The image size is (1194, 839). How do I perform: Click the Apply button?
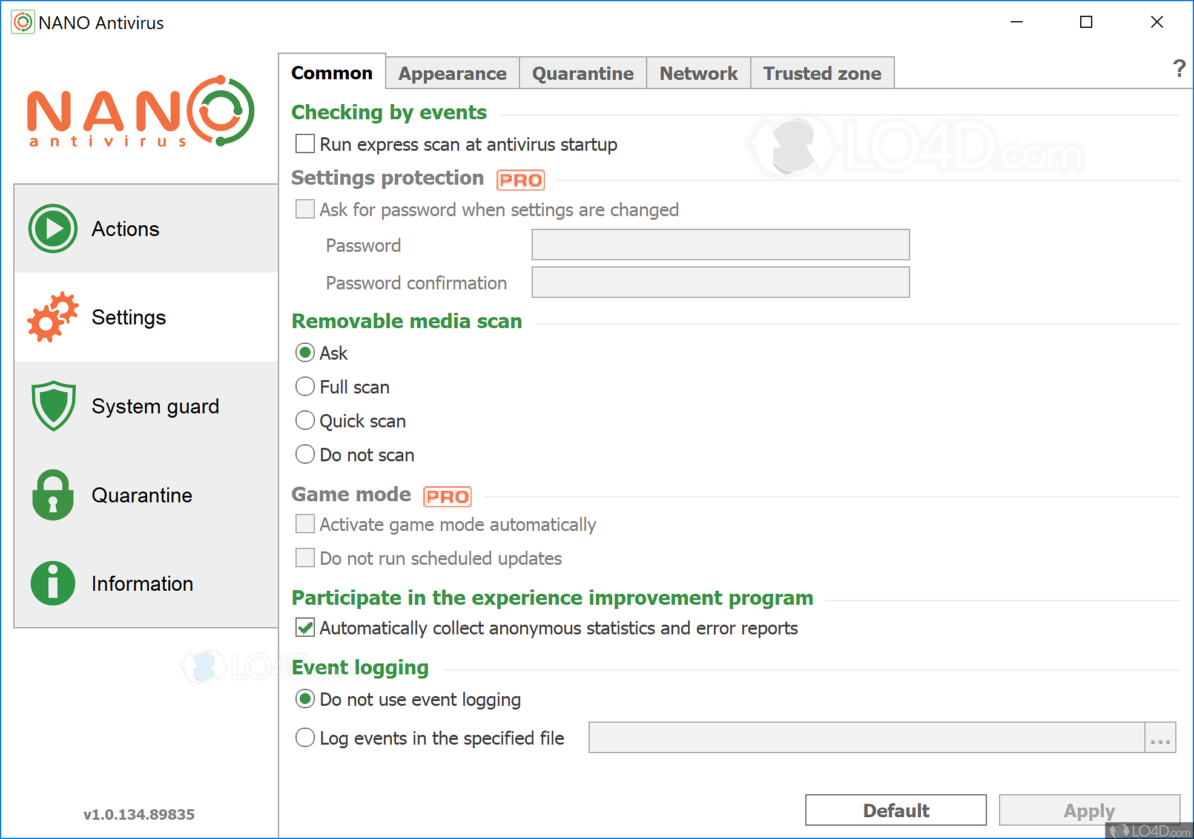pos(1089,810)
